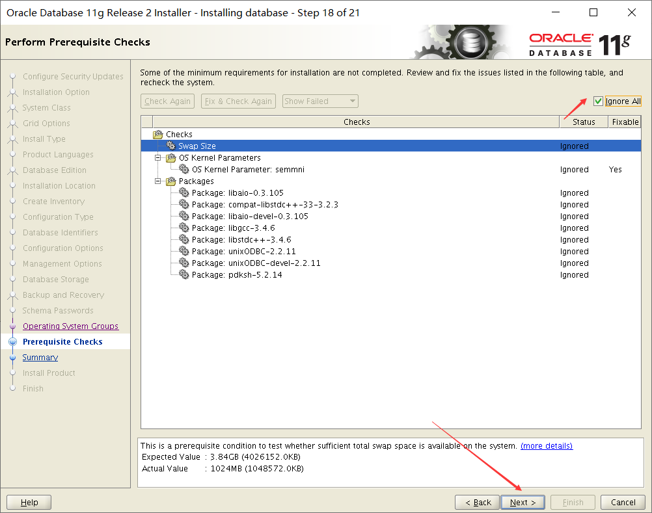Viewport: 652px width, 513px height.
Task: Click the Next button
Action: [523, 502]
